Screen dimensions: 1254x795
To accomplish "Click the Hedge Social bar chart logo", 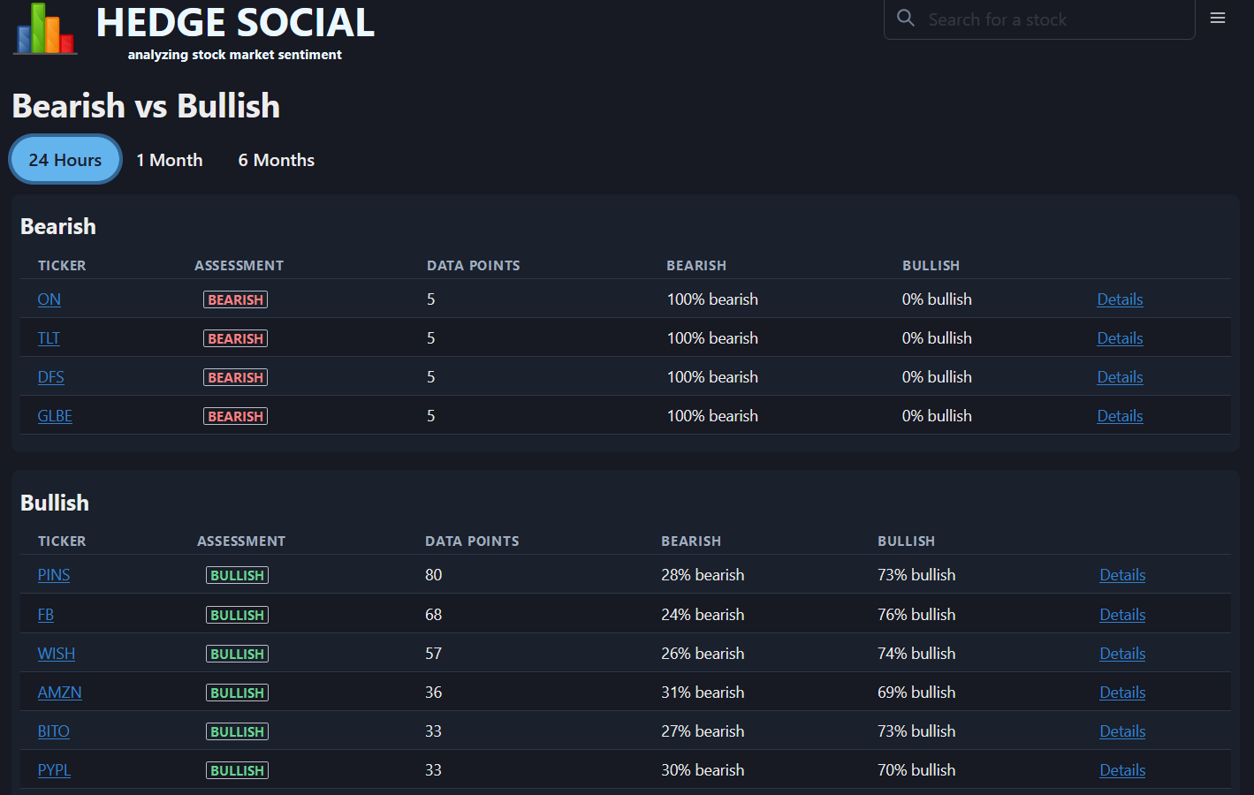I will [x=43, y=29].
